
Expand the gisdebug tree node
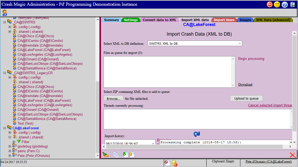(x=10, y=146)
